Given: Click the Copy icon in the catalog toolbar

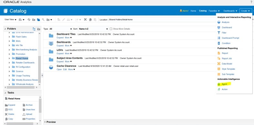Looking at the screenshot, I should (x=90, y=19).
